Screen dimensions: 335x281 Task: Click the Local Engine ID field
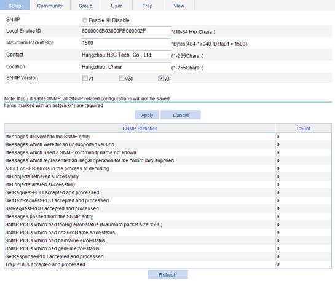(126, 31)
